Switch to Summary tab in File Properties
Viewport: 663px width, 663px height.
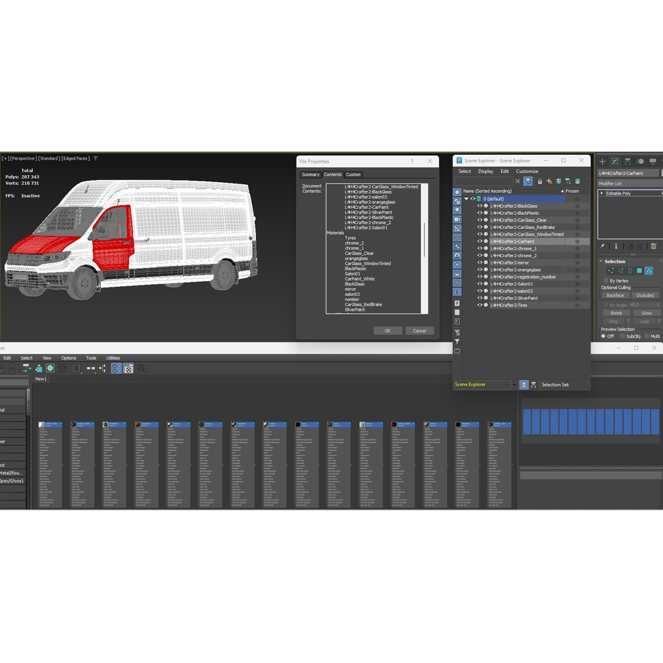[x=311, y=174]
